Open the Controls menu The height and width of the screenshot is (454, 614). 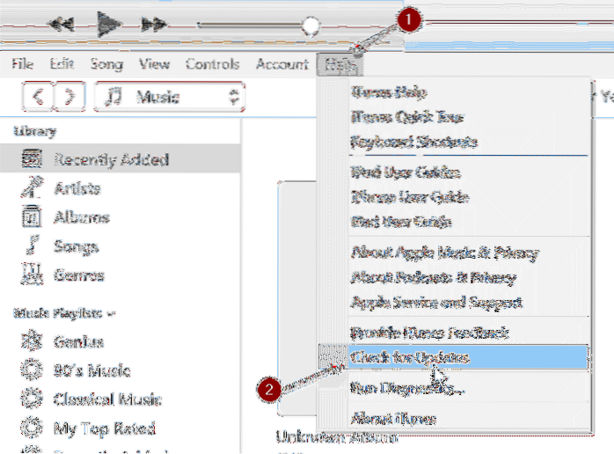[212, 64]
